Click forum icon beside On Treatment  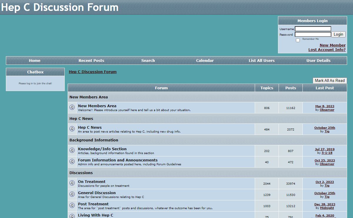coord(72,183)
